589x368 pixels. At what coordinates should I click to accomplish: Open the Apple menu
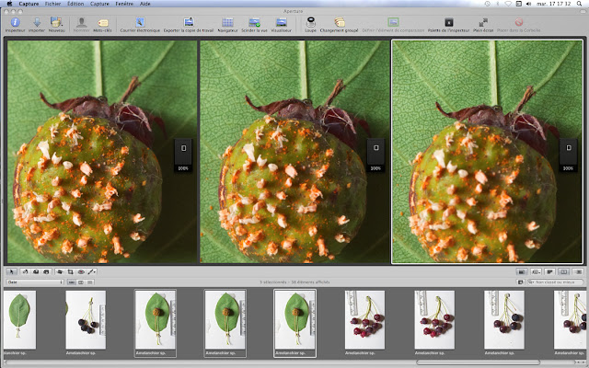tap(9, 4)
